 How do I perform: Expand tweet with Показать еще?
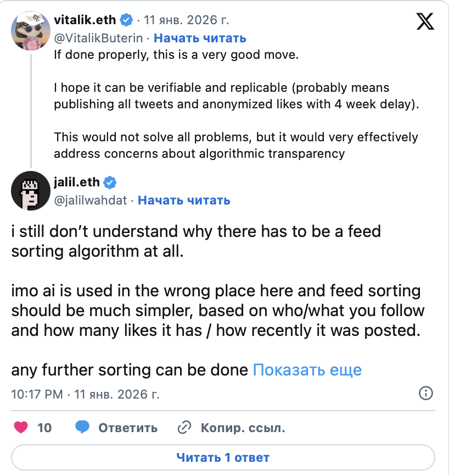pos(307,370)
